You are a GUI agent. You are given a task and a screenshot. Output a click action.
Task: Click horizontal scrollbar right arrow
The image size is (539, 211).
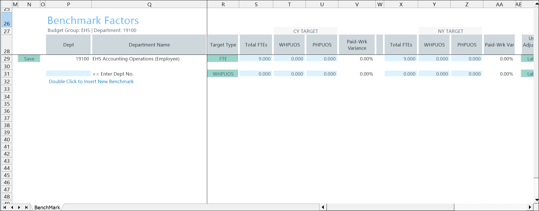(530, 207)
